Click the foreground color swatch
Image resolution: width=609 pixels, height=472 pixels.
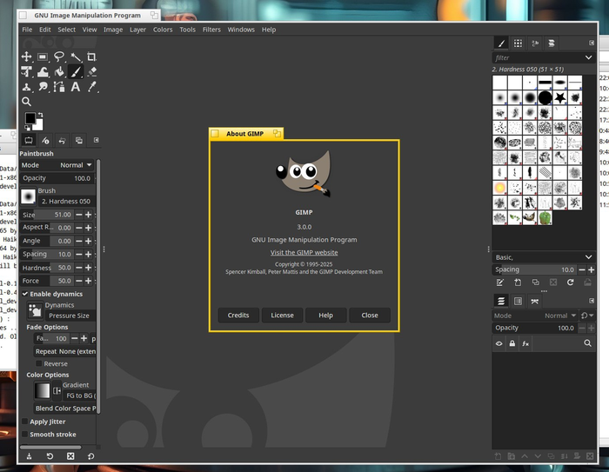click(x=30, y=118)
